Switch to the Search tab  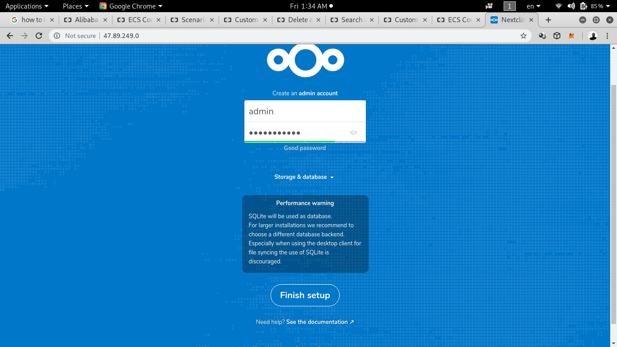point(352,20)
